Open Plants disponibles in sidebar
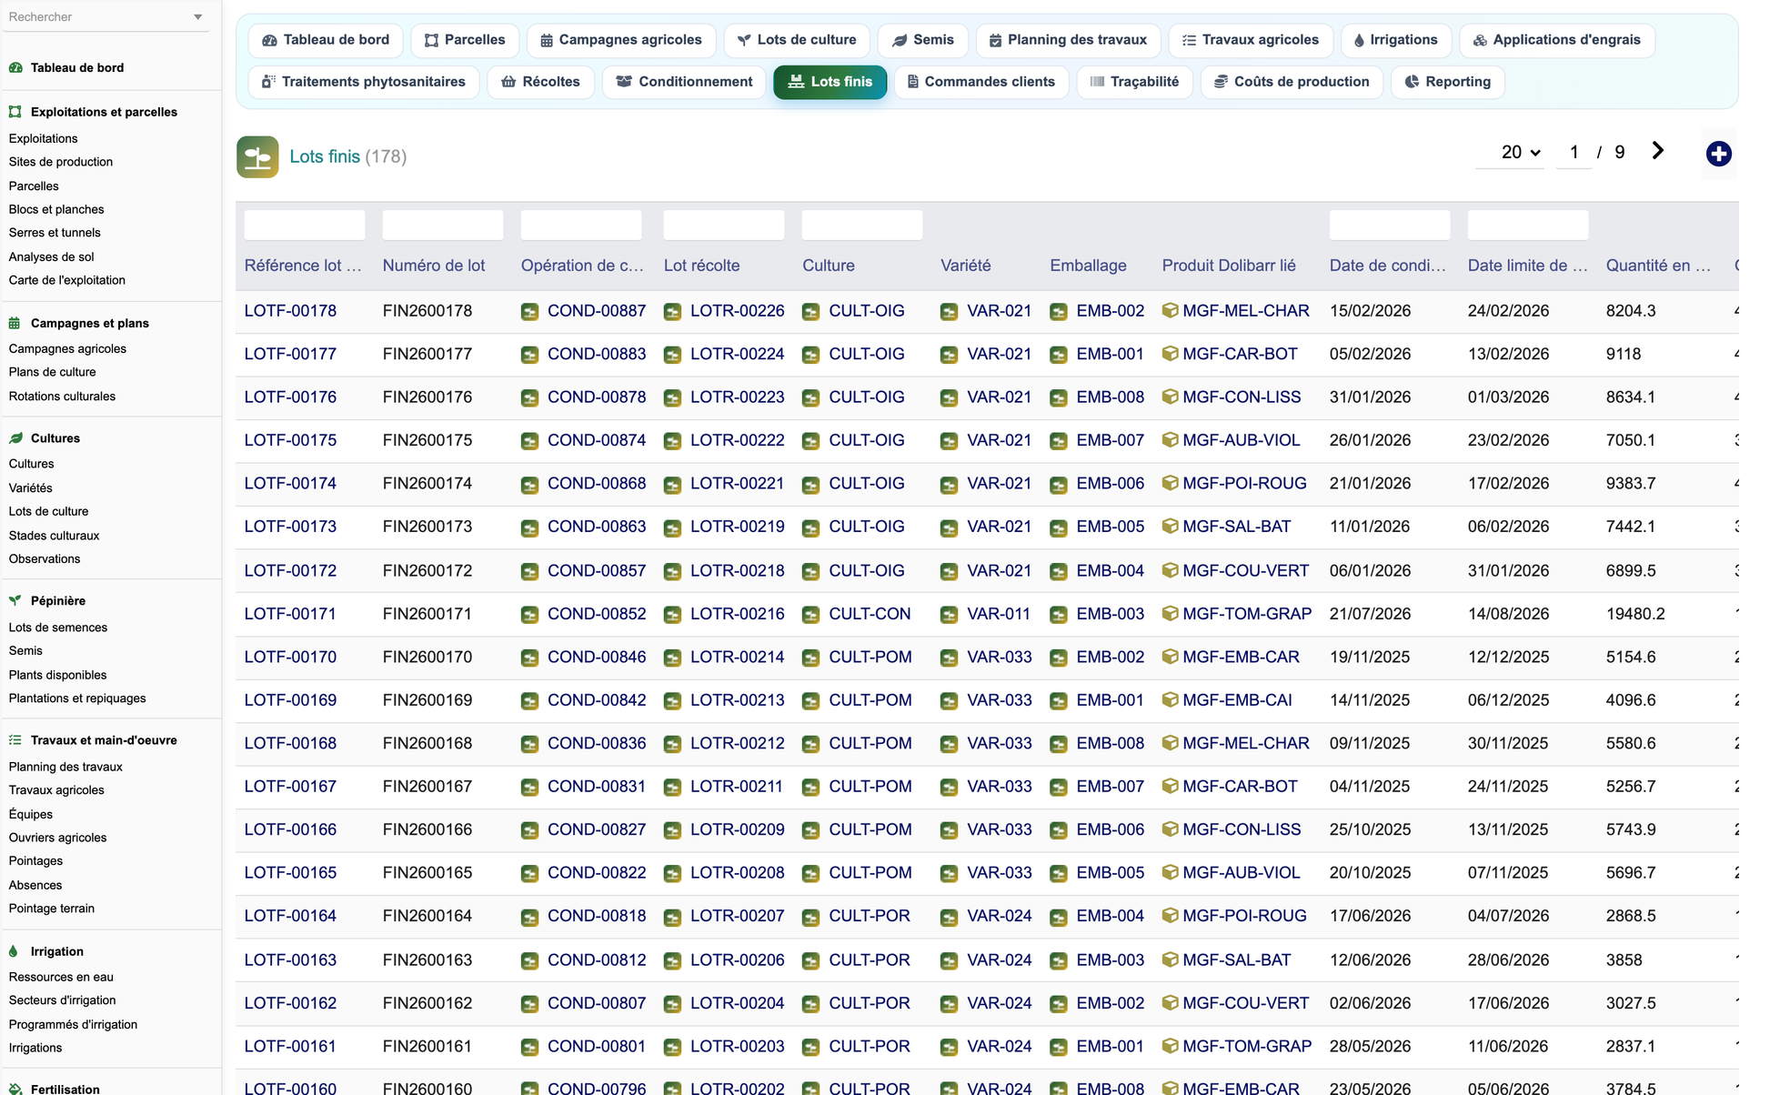Viewport: 1770px width, 1095px height. coord(57,675)
